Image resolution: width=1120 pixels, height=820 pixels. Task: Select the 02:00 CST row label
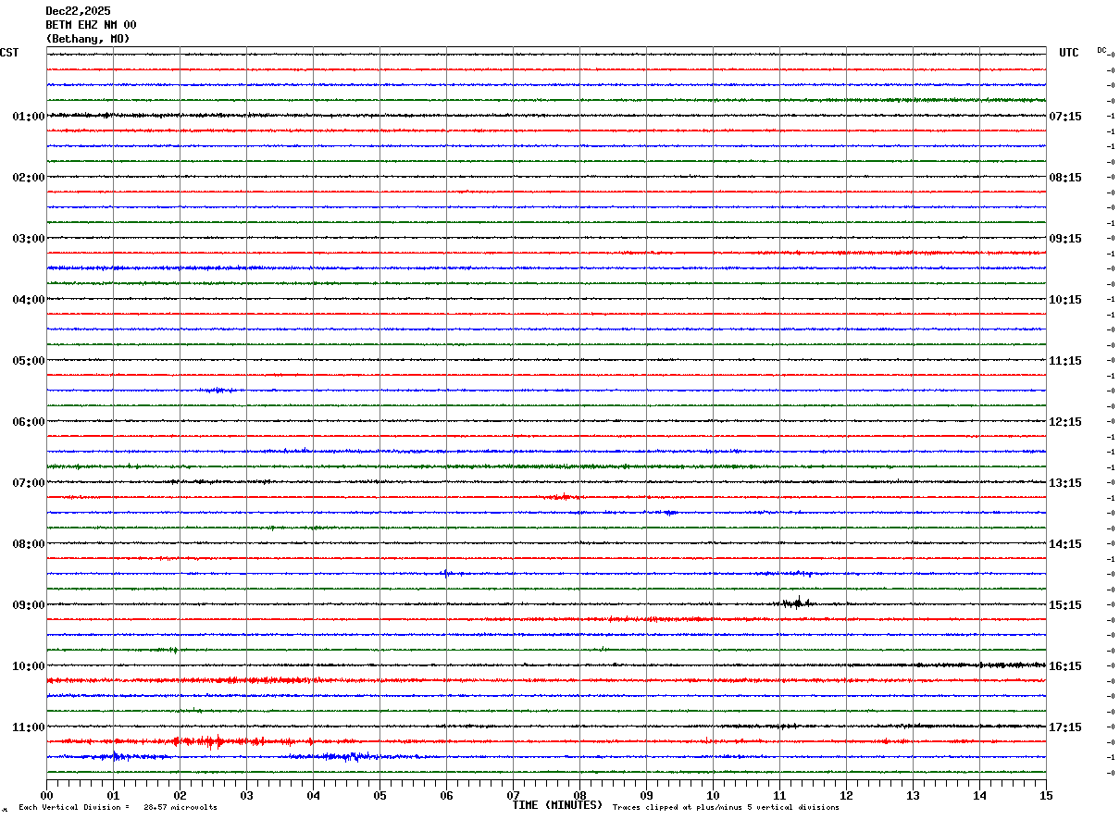pos(29,178)
